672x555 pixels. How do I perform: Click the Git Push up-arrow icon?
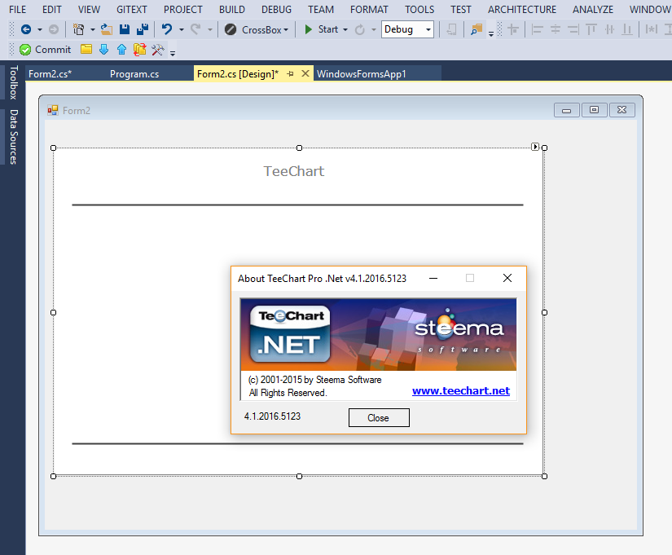(121, 50)
